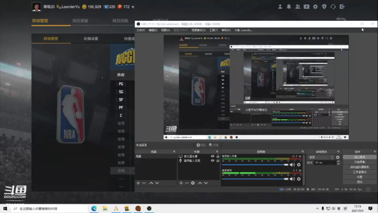Add a new source with Sources plus icon
The image size is (378, 213).
(x=181, y=183)
